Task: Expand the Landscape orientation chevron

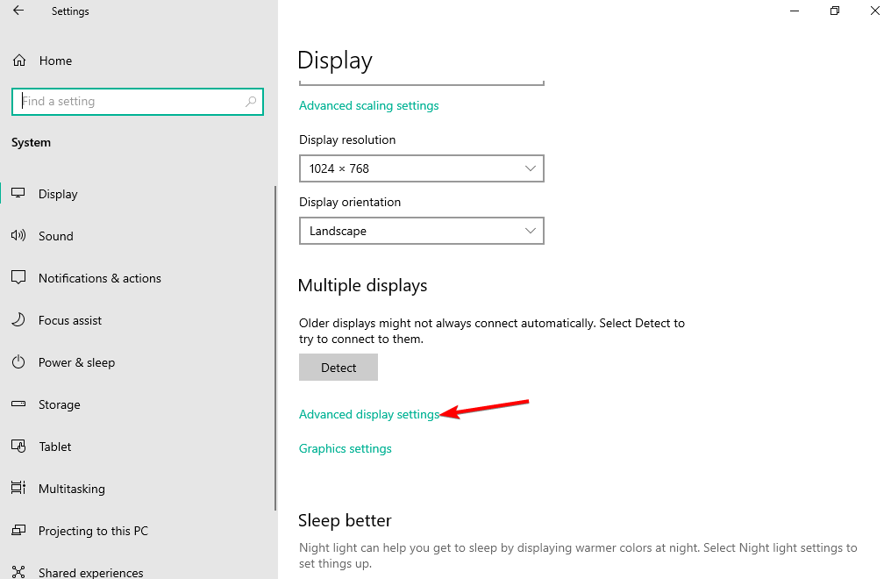Action: (531, 231)
